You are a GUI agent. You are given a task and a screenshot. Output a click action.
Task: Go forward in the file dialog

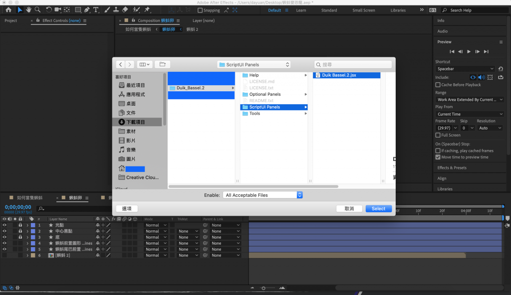point(129,64)
